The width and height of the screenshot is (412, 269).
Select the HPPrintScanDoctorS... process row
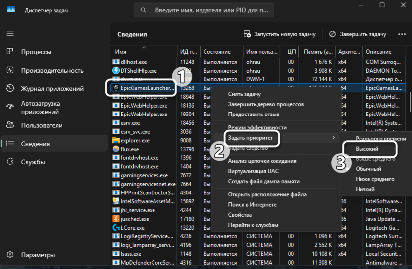click(x=259, y=192)
